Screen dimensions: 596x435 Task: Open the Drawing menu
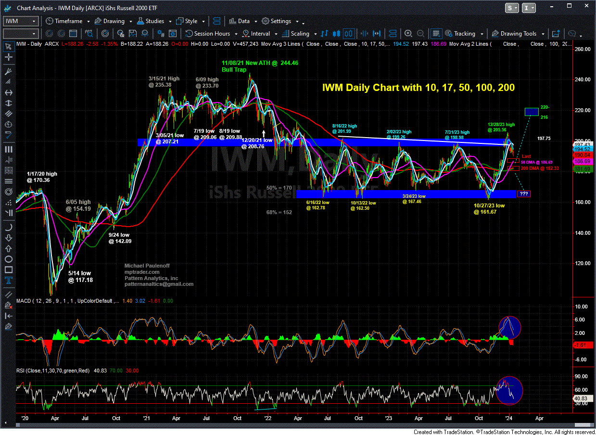109,21
